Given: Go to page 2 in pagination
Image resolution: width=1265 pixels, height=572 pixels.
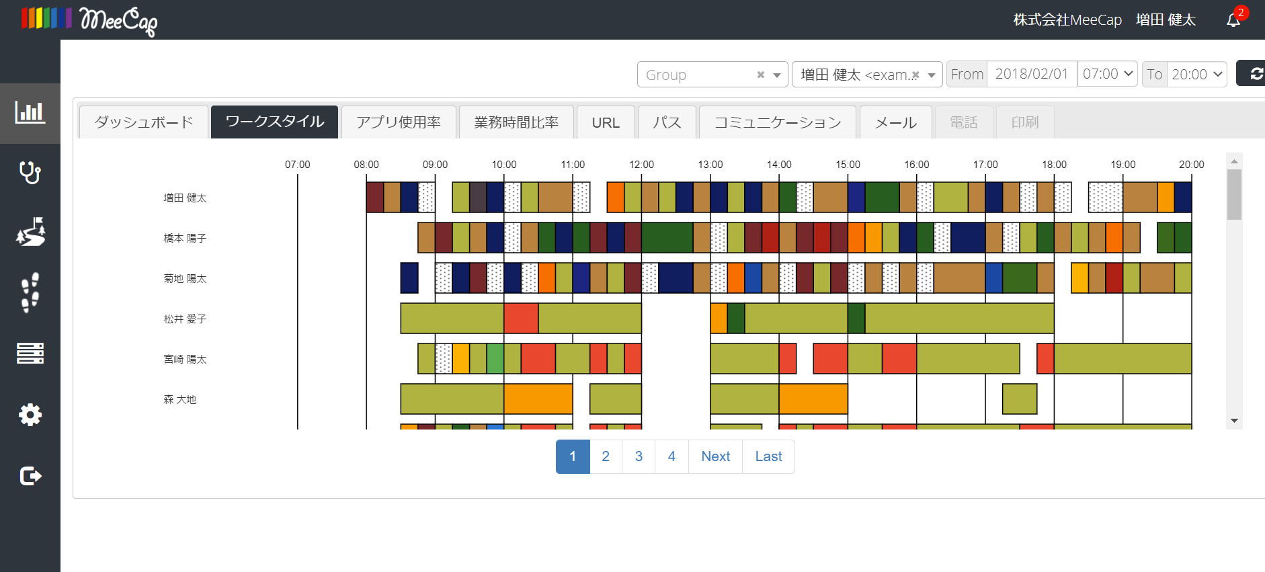Looking at the screenshot, I should click(x=606, y=456).
